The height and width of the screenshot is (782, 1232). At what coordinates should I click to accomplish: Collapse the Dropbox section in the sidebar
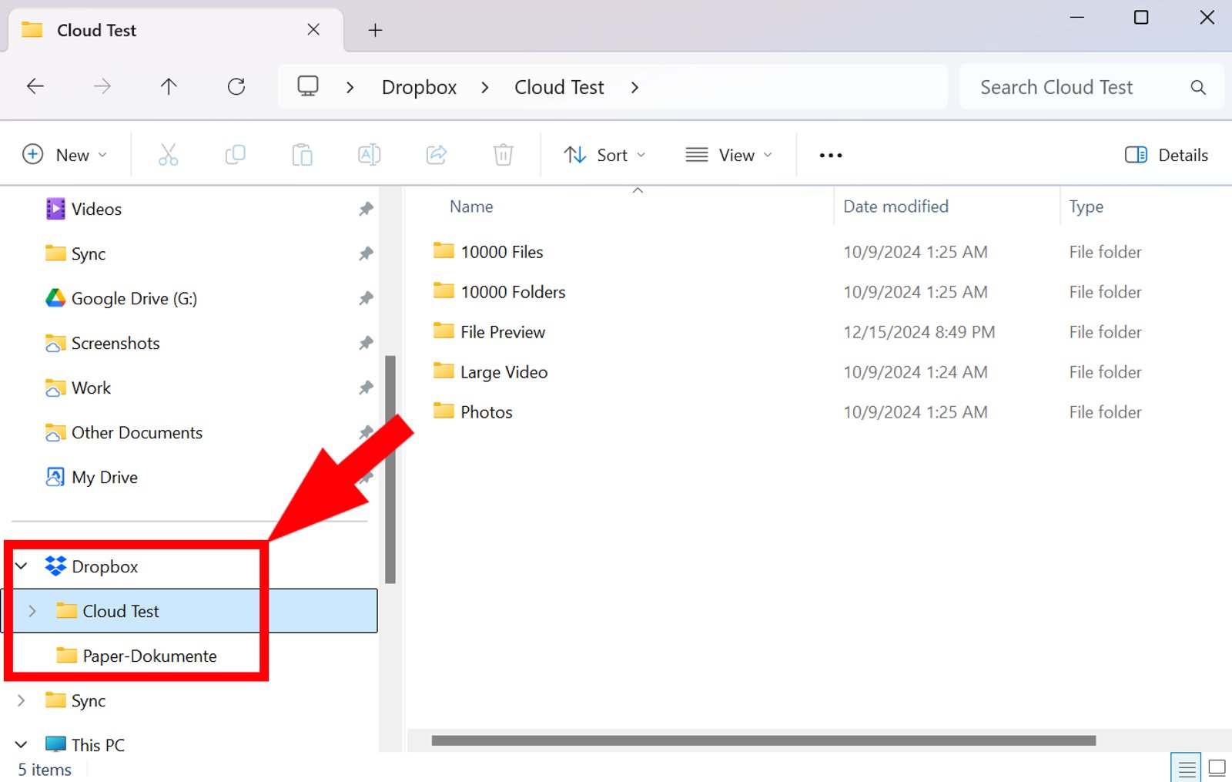click(21, 566)
